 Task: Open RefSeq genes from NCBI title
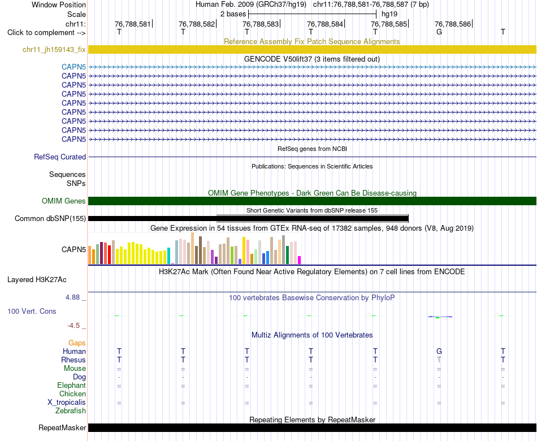click(x=312, y=149)
